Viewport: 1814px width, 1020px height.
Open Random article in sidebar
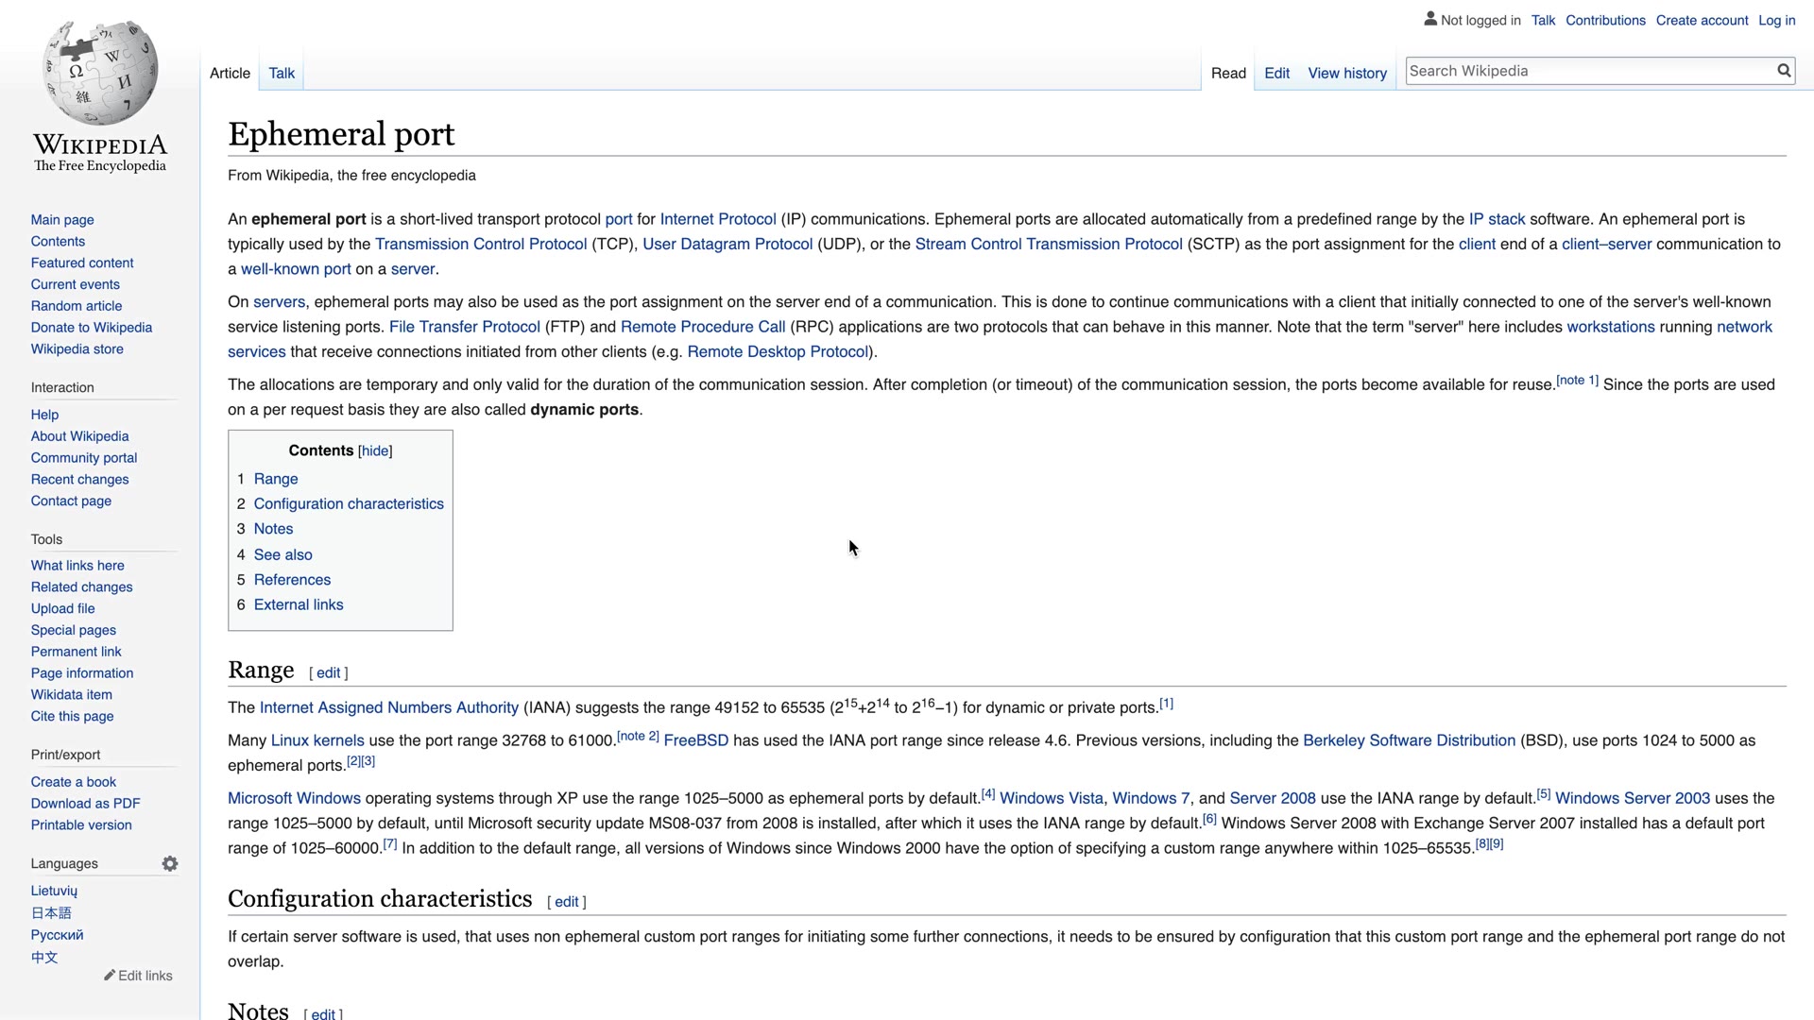point(77,306)
